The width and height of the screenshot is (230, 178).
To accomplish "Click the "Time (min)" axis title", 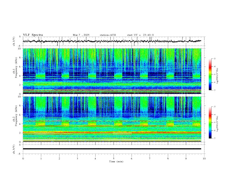I will click(116, 161).
